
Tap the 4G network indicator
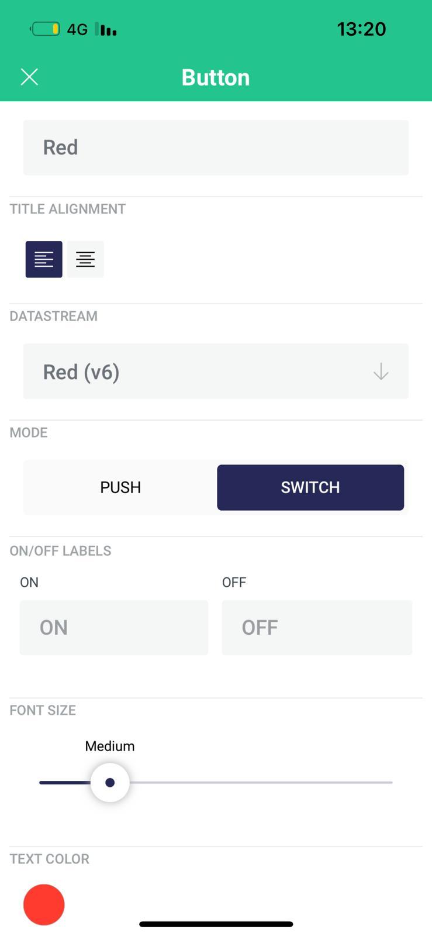77,29
